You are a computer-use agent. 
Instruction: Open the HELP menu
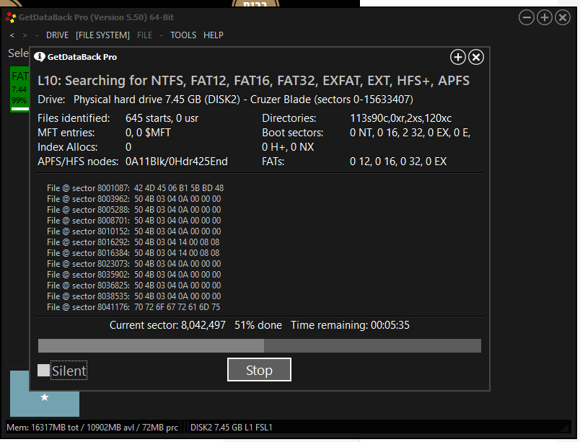[x=214, y=35]
